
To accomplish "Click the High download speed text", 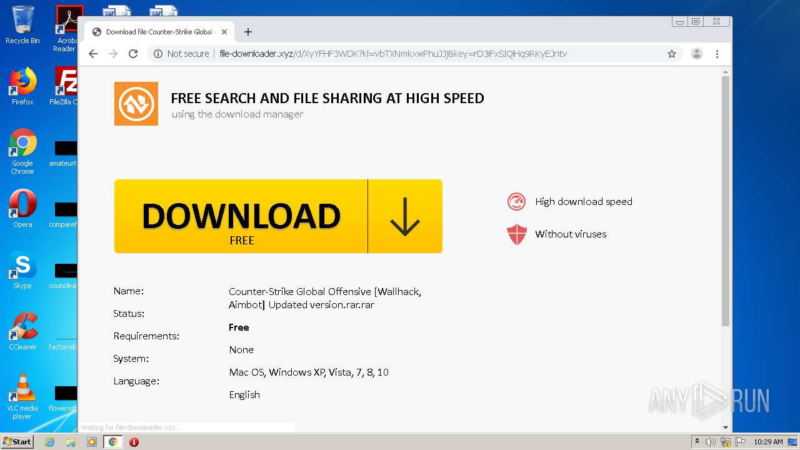I will click(x=584, y=202).
